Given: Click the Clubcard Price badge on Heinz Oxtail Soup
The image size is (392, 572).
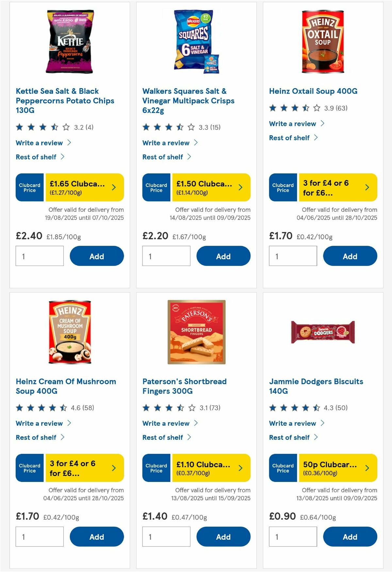Looking at the screenshot, I should (283, 187).
